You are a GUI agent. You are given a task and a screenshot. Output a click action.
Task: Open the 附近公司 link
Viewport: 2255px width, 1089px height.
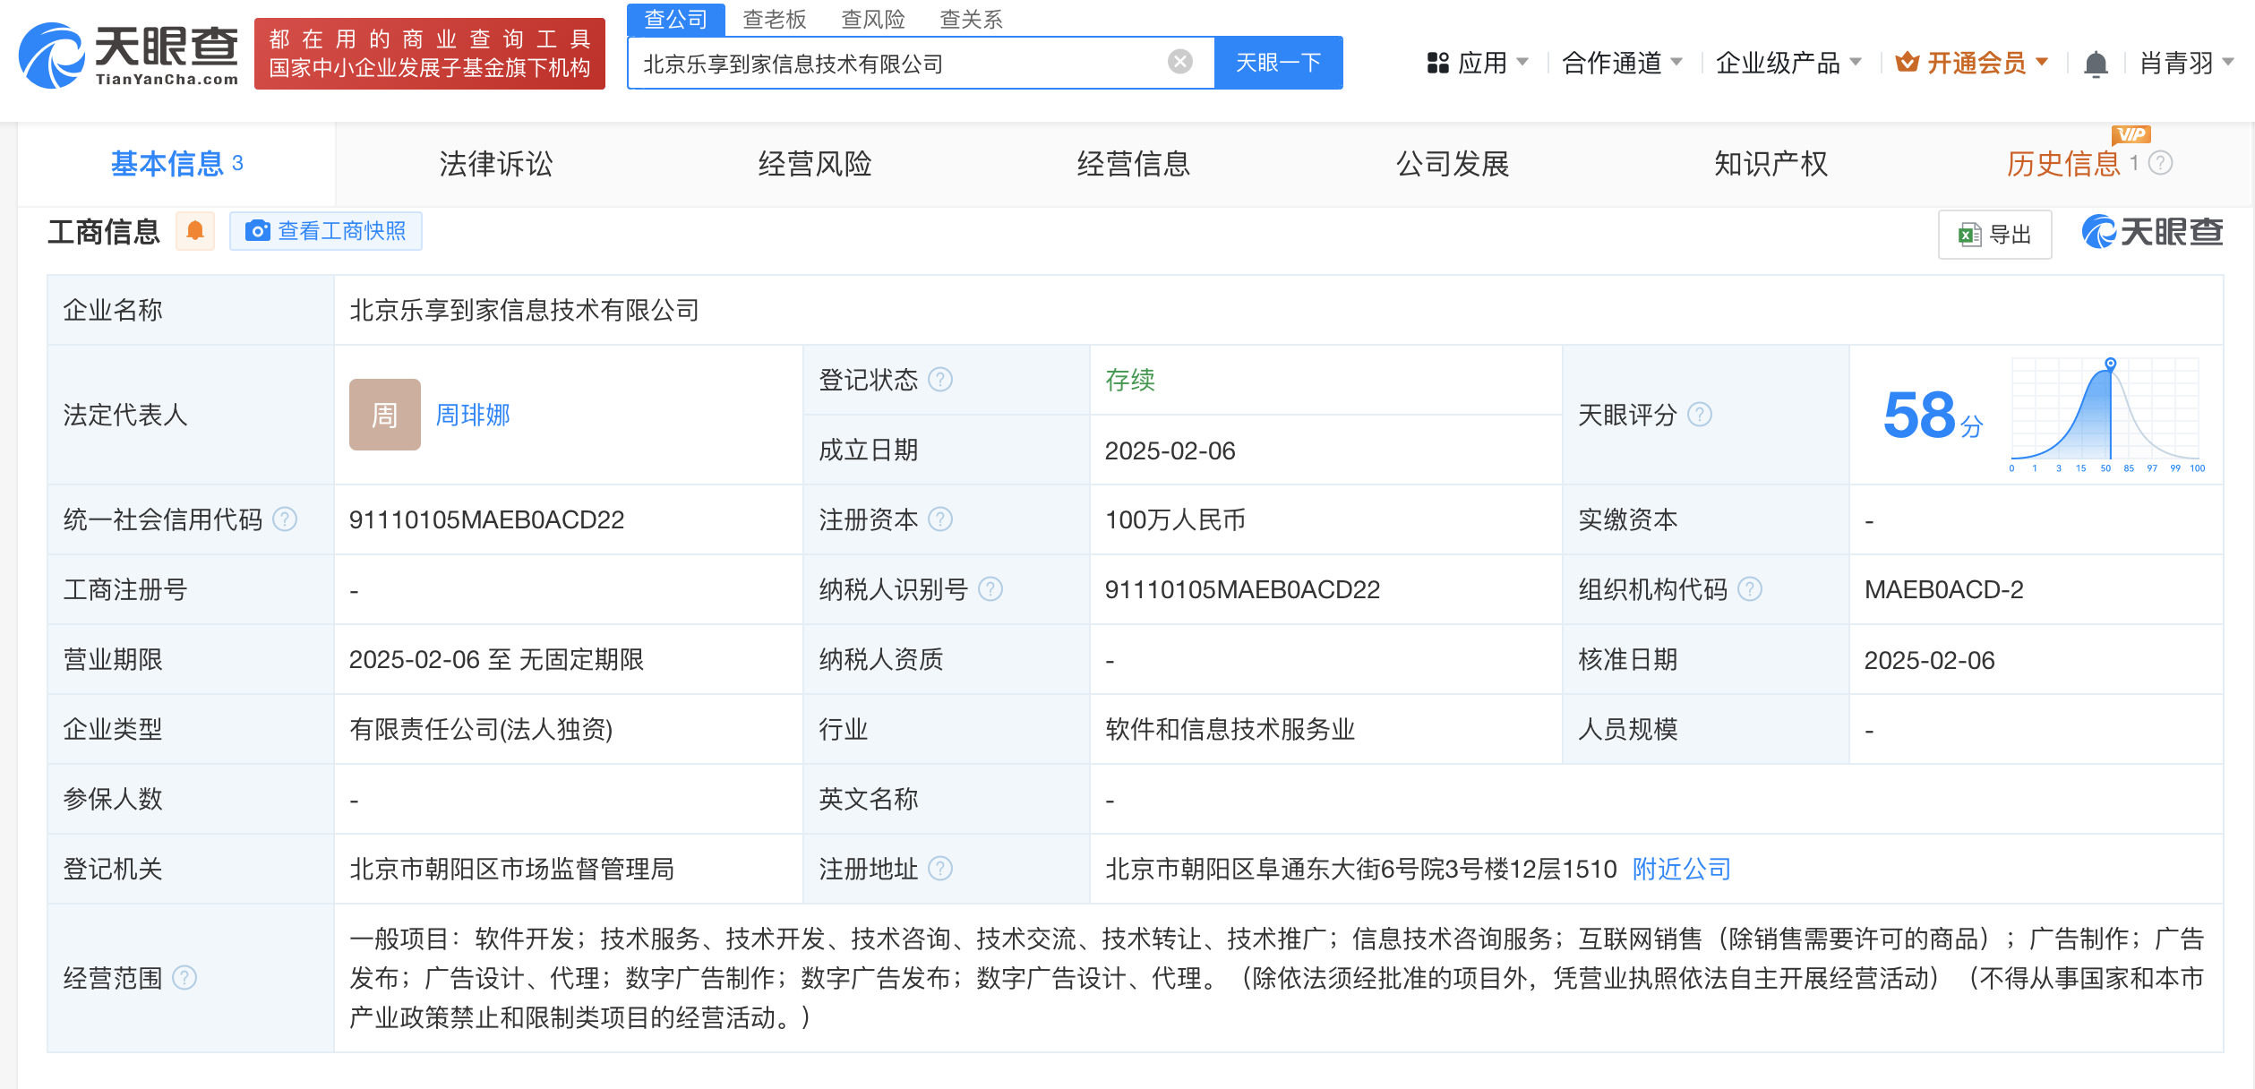click(x=1679, y=868)
